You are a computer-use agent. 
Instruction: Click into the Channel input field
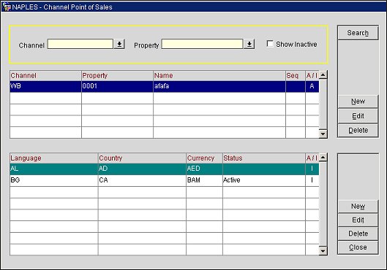click(x=80, y=44)
